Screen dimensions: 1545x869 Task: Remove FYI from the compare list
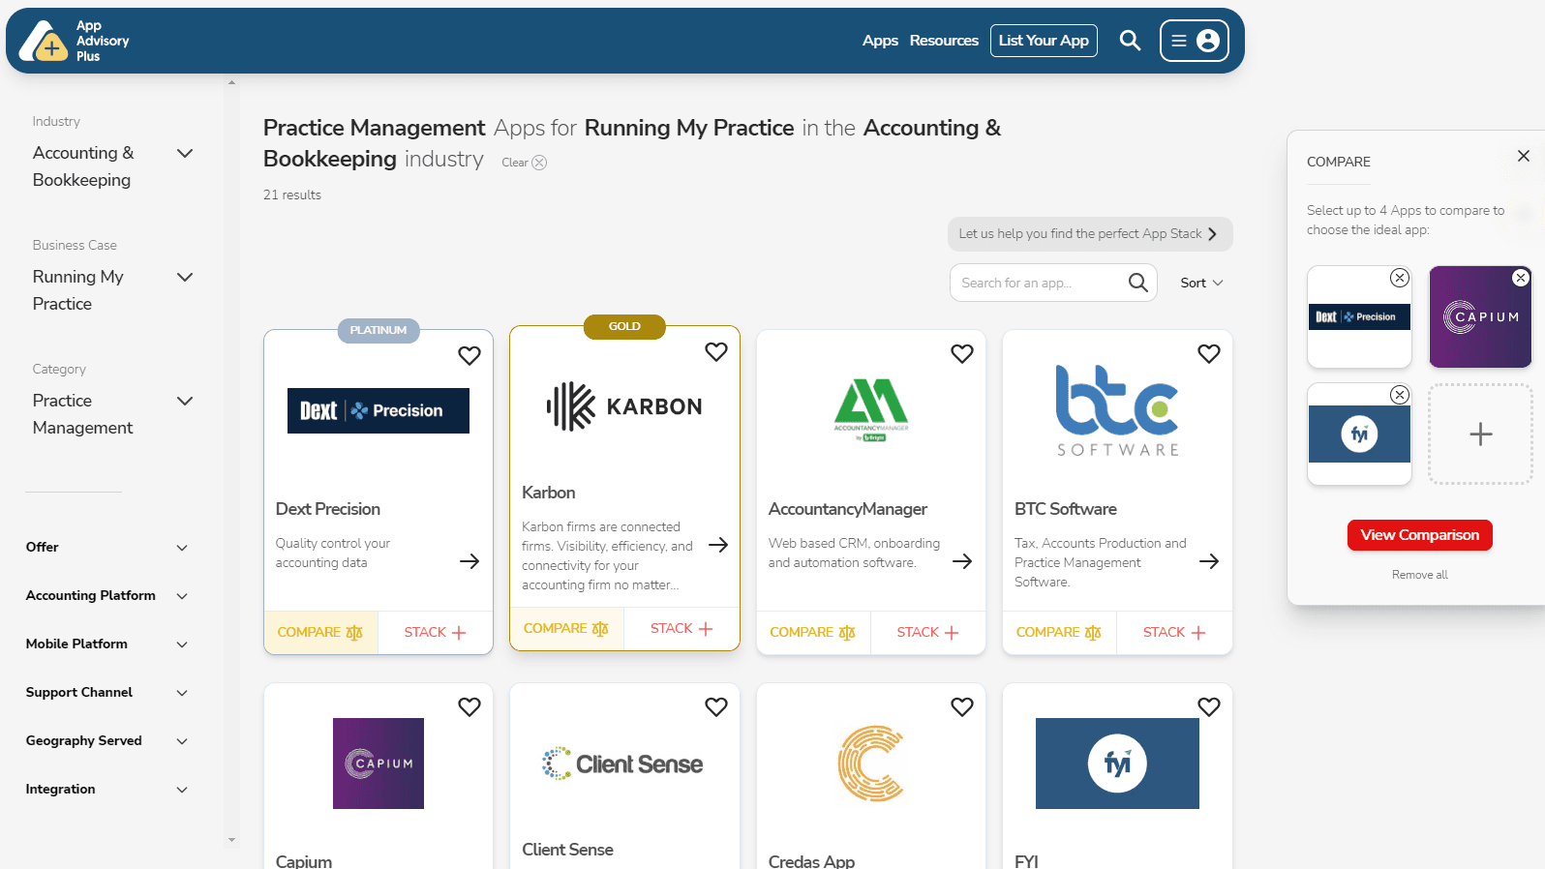click(x=1400, y=395)
